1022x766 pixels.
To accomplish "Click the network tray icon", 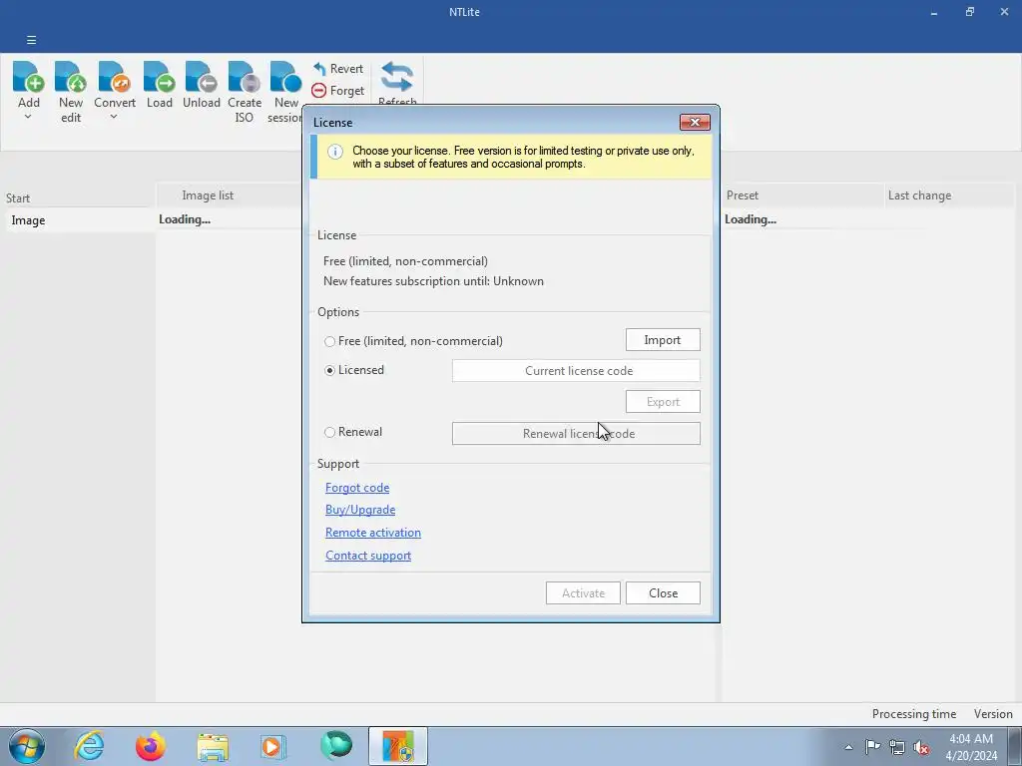I will [x=897, y=747].
